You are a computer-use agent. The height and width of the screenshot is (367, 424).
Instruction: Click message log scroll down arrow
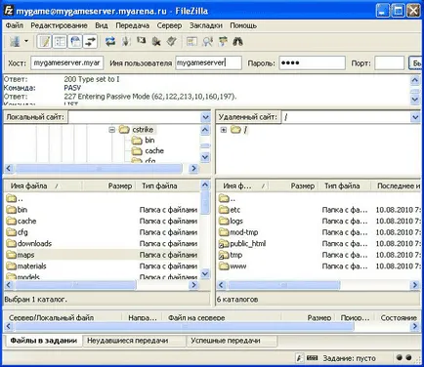(x=415, y=100)
